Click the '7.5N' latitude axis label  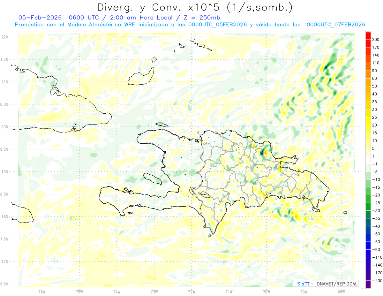pos(4,239)
